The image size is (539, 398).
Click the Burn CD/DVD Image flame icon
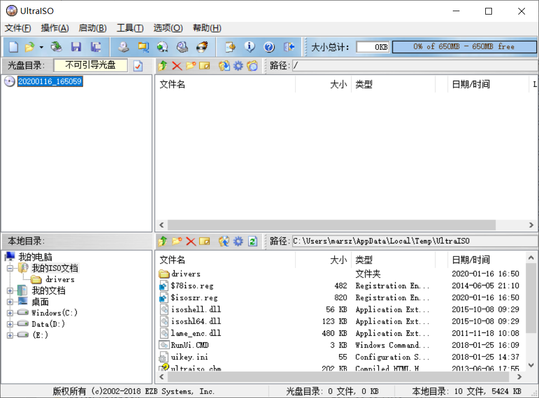(x=202, y=47)
